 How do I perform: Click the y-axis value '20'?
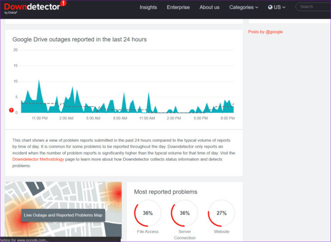click(16, 50)
